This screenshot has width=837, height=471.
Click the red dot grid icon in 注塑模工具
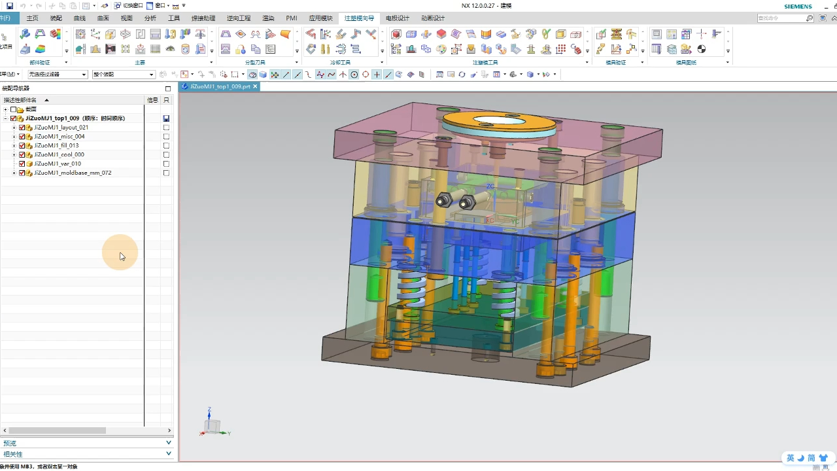[x=560, y=49]
